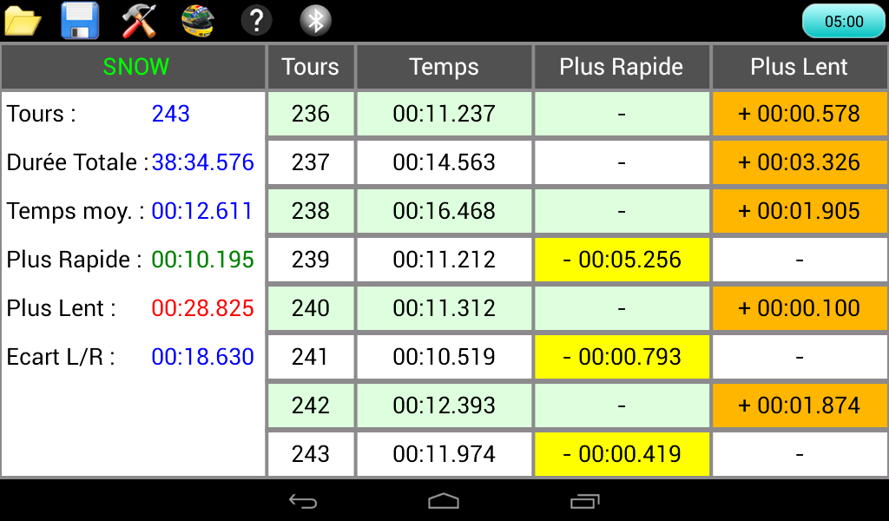Tap the 05:00 timer button
The width and height of the screenshot is (889, 521).
tap(844, 22)
